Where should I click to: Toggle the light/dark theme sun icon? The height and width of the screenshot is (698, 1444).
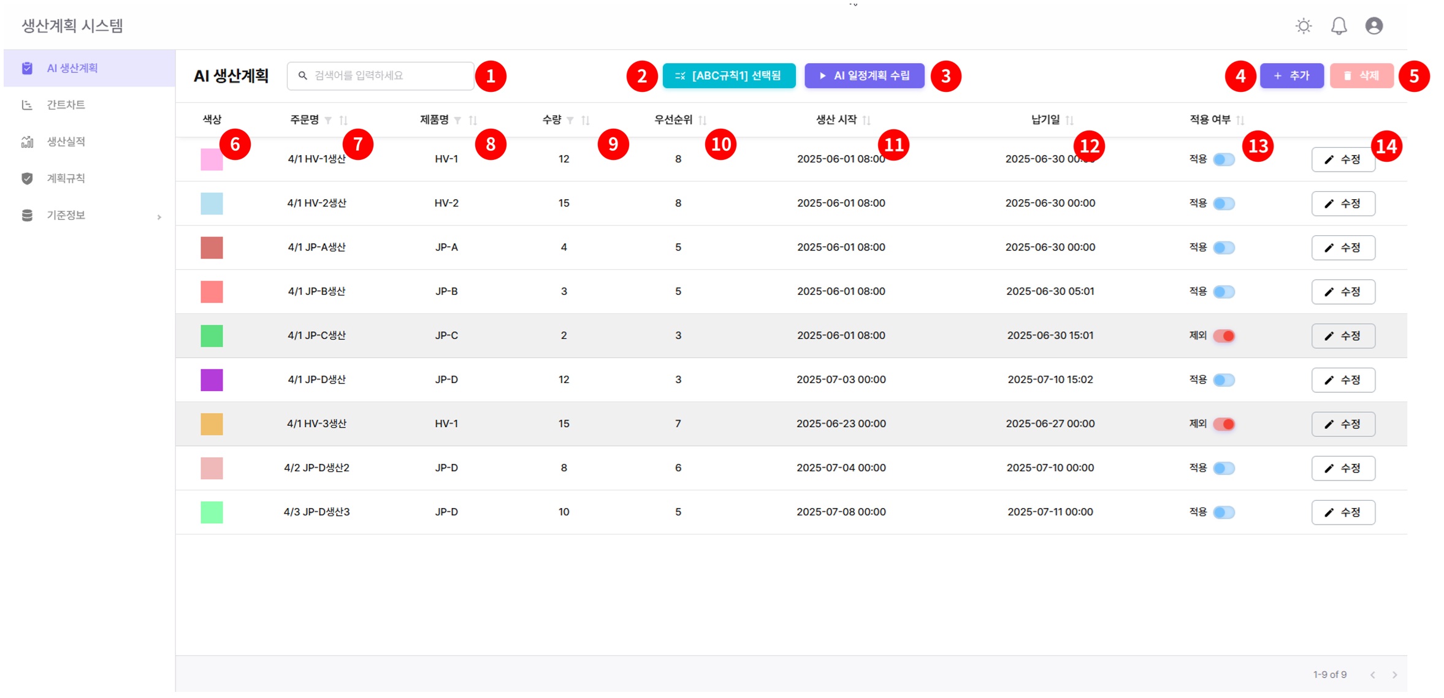(x=1303, y=26)
